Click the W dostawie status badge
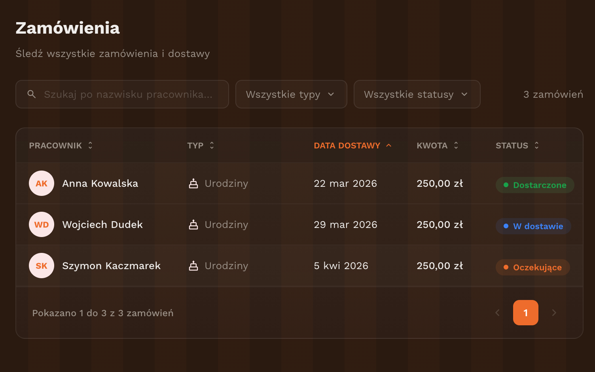 tap(533, 226)
